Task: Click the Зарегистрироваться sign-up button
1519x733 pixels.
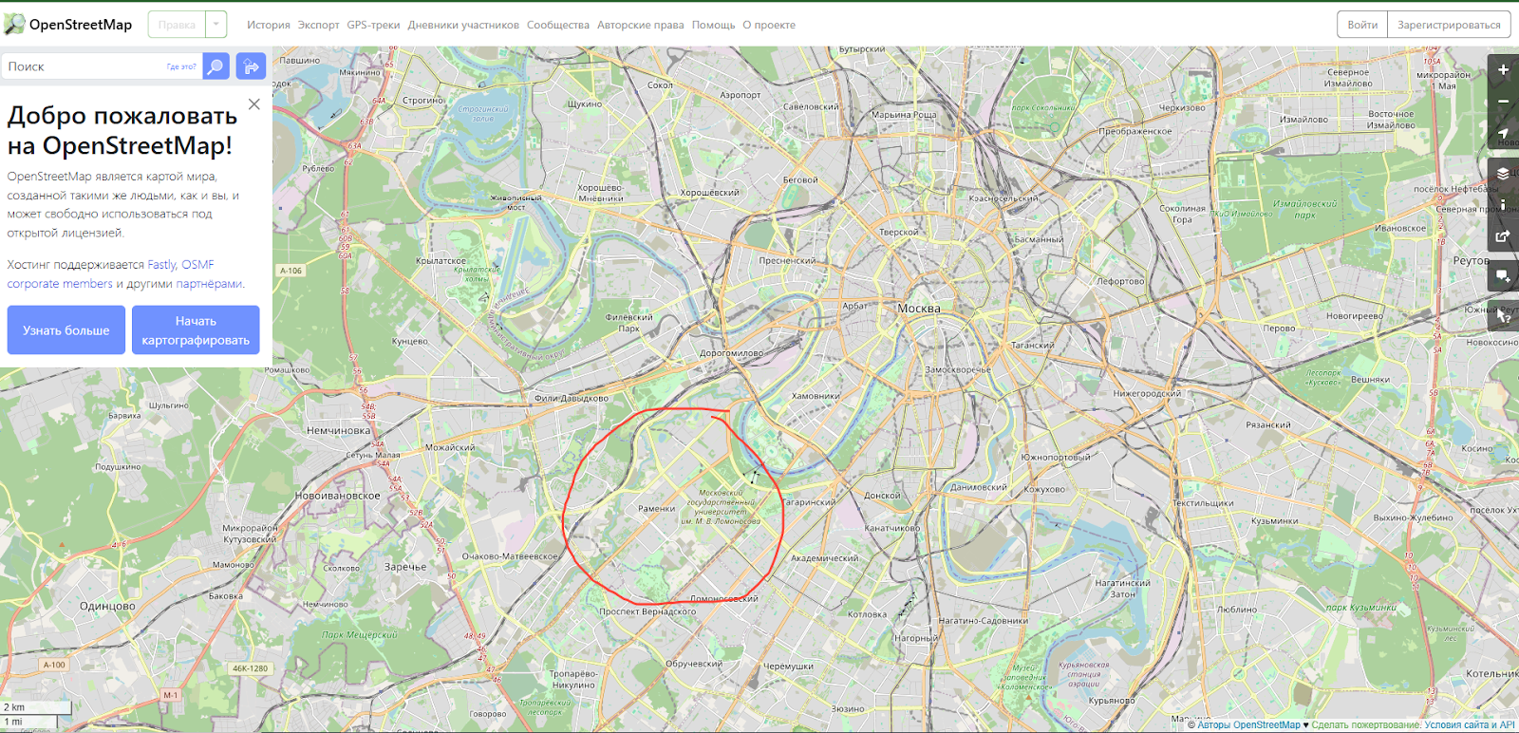Action: 1449,25
